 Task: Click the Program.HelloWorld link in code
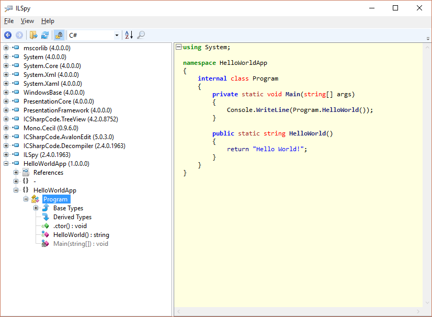click(326, 110)
